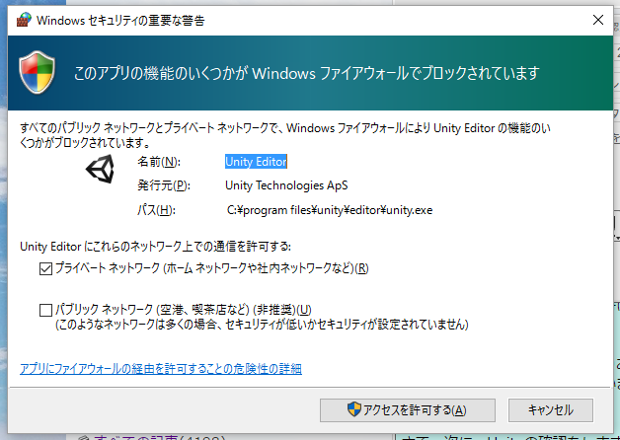Click the highlighted Unity Editor name field
Viewport: 620px width, 440px height.
[256, 162]
